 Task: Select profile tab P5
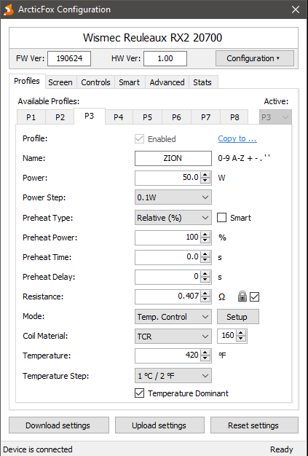pyautogui.click(x=148, y=117)
